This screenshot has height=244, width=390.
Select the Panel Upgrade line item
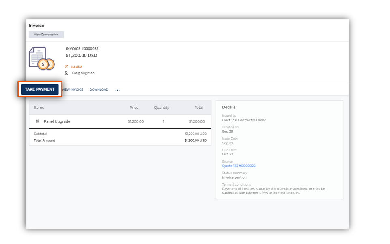[120, 121]
